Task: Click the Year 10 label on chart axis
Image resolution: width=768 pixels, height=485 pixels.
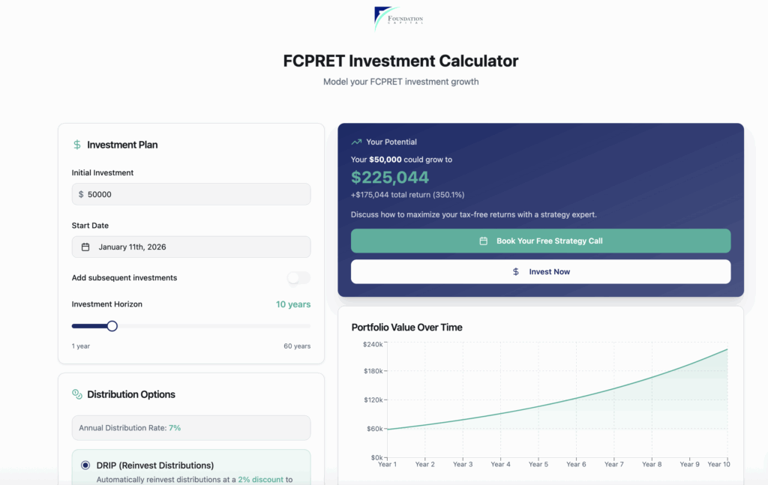Action: pyautogui.click(x=718, y=465)
